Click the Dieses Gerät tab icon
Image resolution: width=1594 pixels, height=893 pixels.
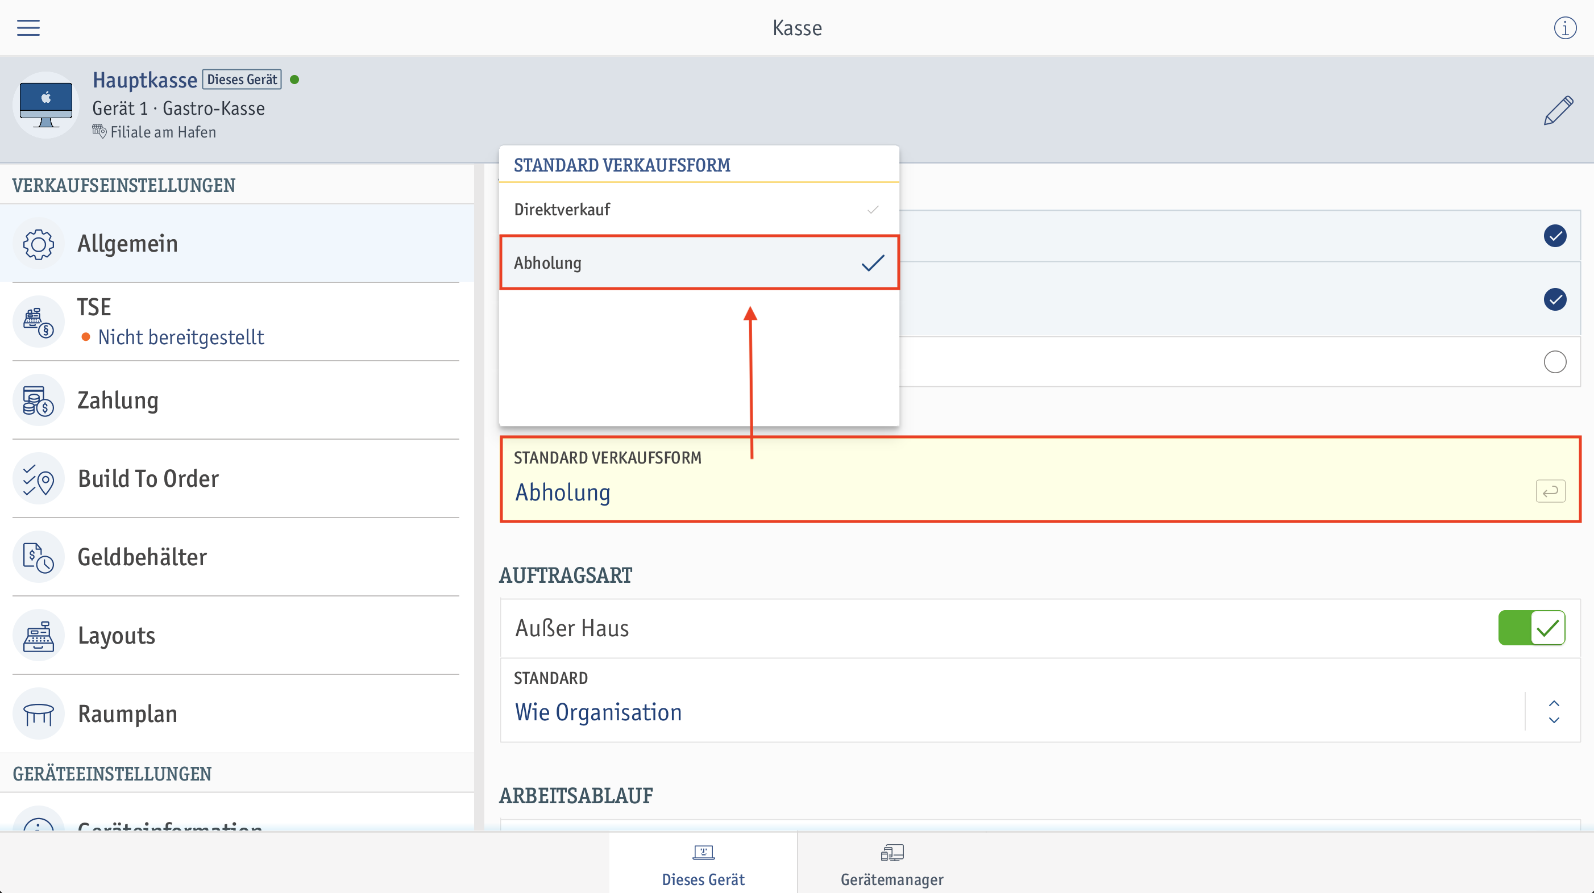coord(703,853)
